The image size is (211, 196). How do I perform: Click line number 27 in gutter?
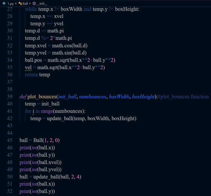[10, 9]
